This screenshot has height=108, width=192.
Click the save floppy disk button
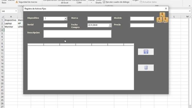(146, 52)
